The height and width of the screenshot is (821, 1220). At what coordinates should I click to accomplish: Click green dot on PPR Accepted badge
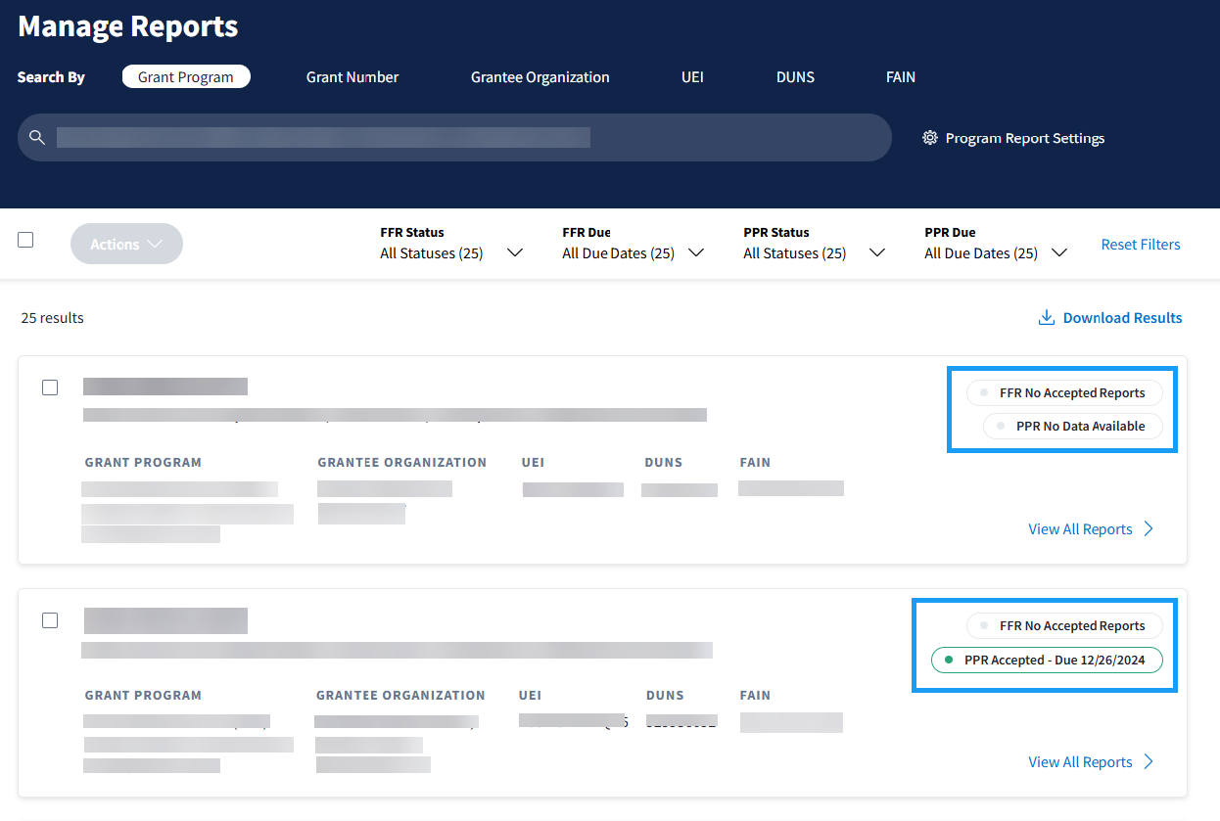948,661
